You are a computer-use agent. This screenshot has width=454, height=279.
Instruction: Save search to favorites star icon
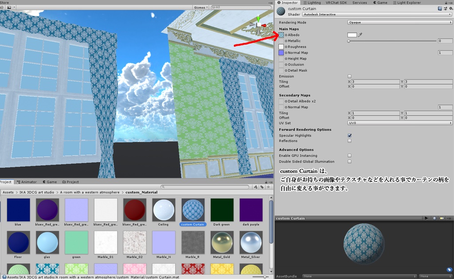tap(268, 187)
